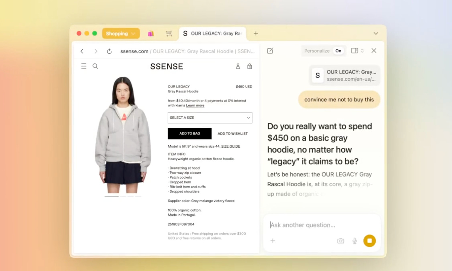Click the ssense.com address bar
Image resolution: width=452 pixels, height=271 pixels.
[x=187, y=51]
